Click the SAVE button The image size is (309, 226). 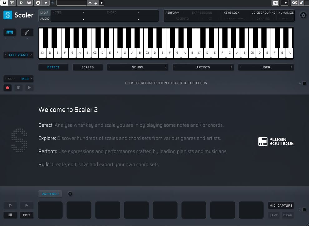tap(274, 215)
